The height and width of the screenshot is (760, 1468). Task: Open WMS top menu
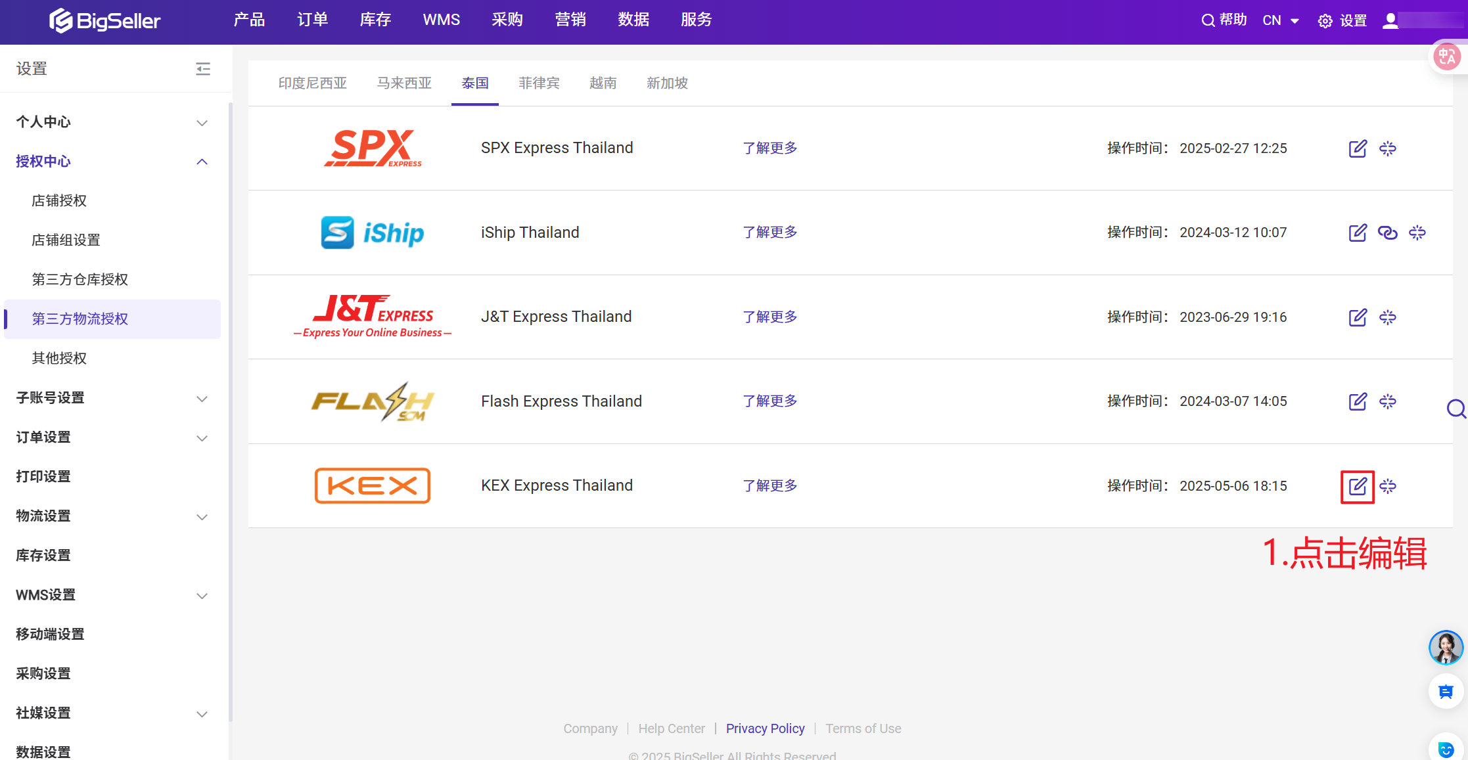click(442, 20)
